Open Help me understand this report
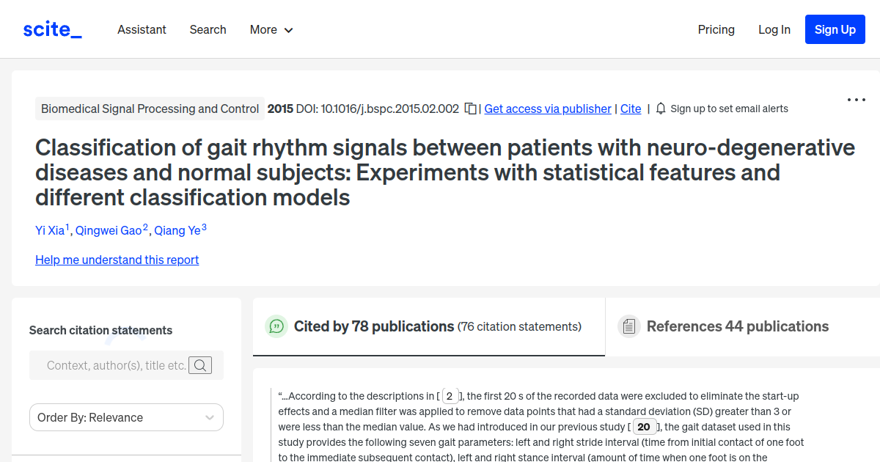This screenshot has width=880, height=462. 117,260
